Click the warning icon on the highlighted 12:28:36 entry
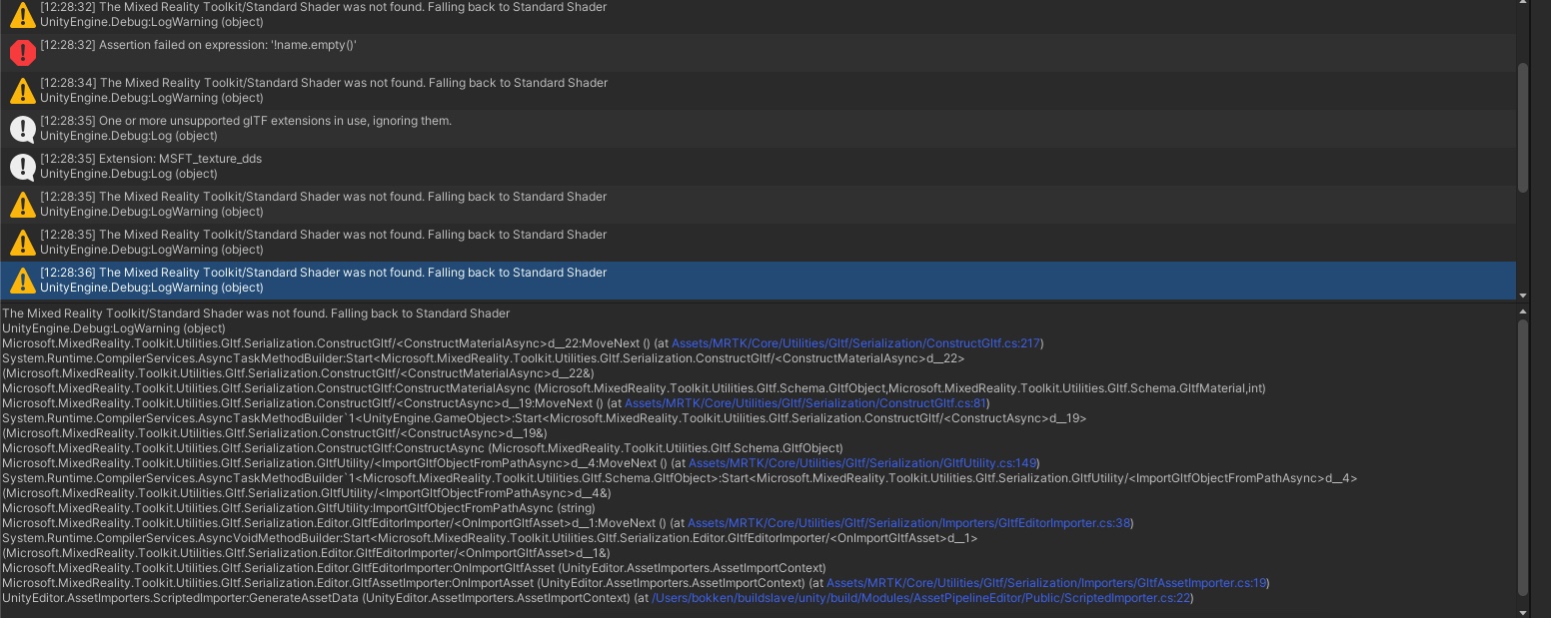Viewport: 1551px width, 618px height. [22, 280]
